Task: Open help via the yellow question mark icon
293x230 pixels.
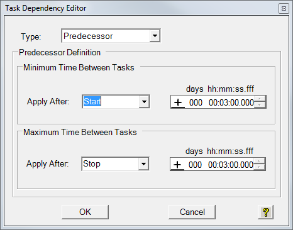Action: tap(265, 212)
